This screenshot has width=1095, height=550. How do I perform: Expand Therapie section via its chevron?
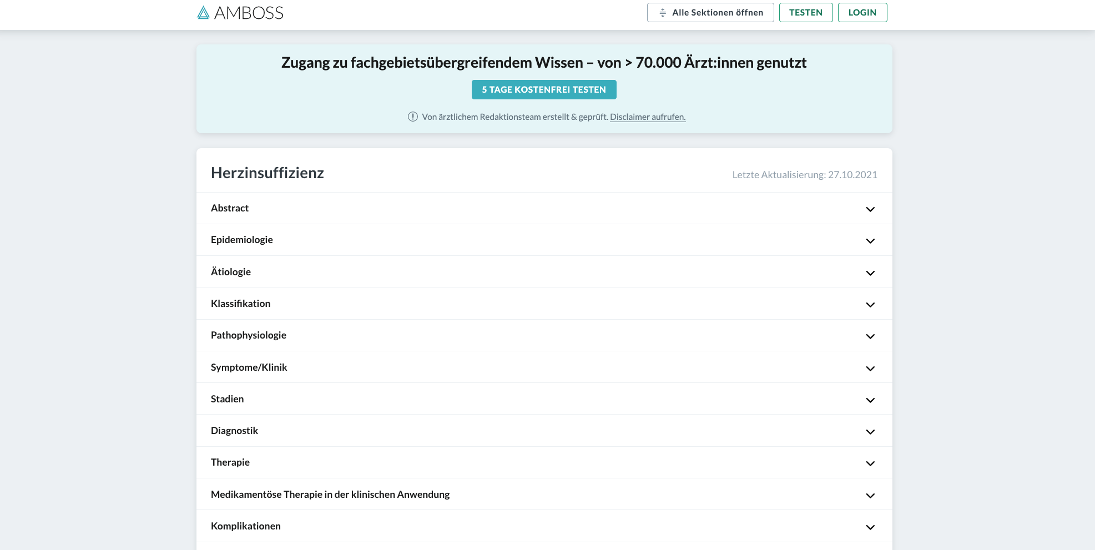[x=870, y=463]
